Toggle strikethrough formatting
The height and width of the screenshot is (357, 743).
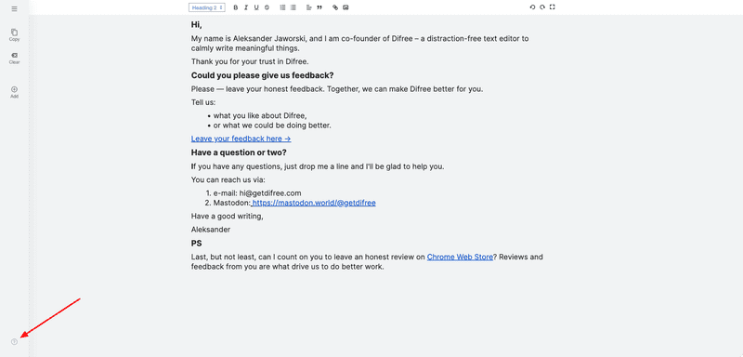tap(267, 7)
